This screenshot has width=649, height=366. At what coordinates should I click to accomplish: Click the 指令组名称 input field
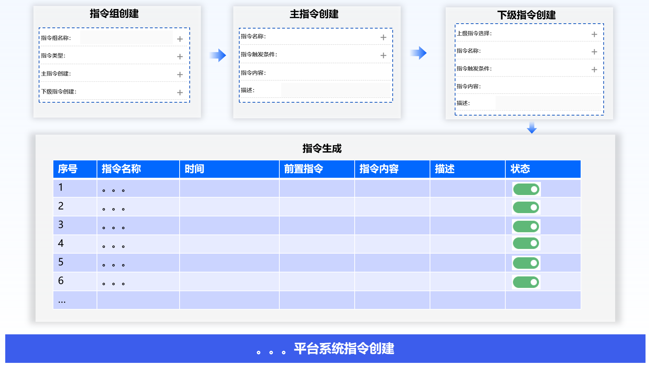[126, 38]
